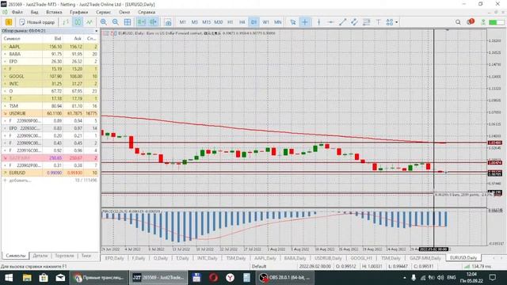Viewport: 507px width, 285px height.
Task: Open File Explorer from the taskbar
Action: pyautogui.click(x=27, y=278)
